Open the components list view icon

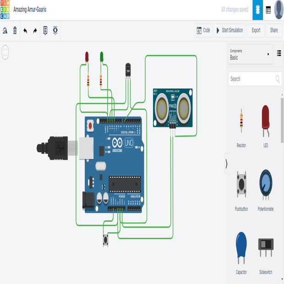tap(279, 54)
